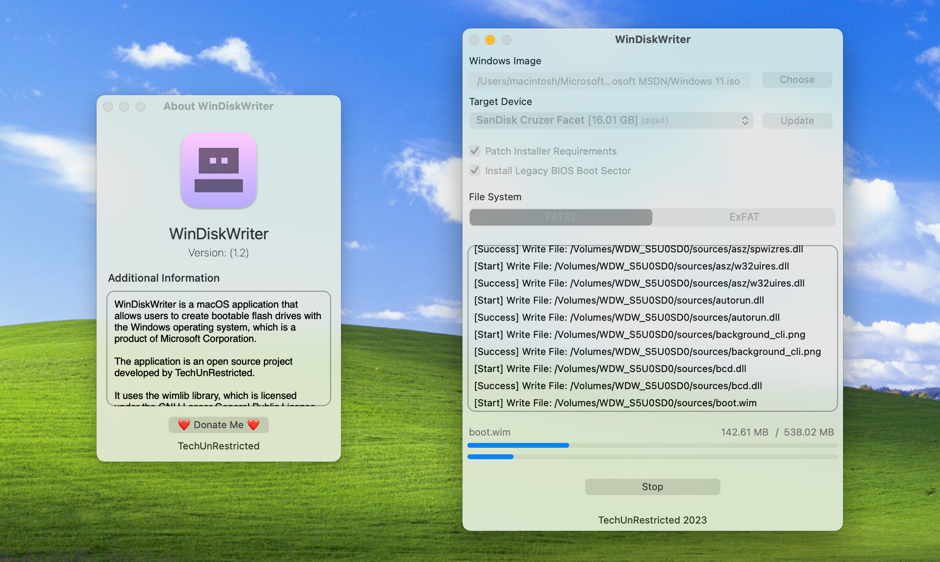Click the About WinDiskWriter title bar text
Image resolution: width=940 pixels, height=562 pixels.
[218, 106]
